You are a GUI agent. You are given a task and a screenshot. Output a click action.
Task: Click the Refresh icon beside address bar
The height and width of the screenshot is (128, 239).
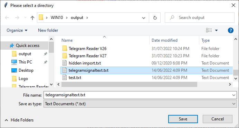155,18
